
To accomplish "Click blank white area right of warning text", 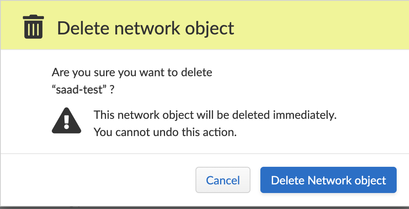I will (370, 123).
